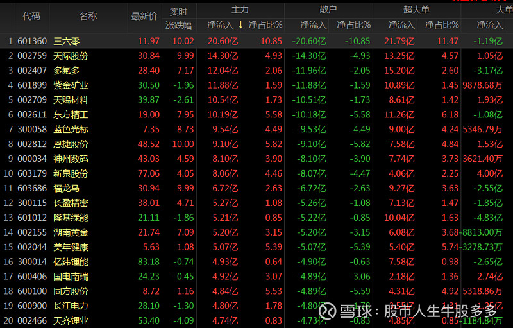Click stock code 603179
The image size is (513, 328).
click(x=32, y=173)
